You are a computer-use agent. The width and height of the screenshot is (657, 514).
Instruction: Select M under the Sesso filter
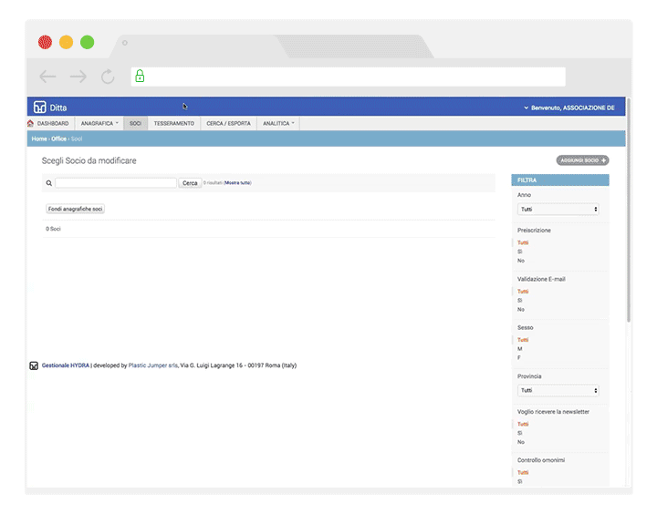click(x=520, y=349)
